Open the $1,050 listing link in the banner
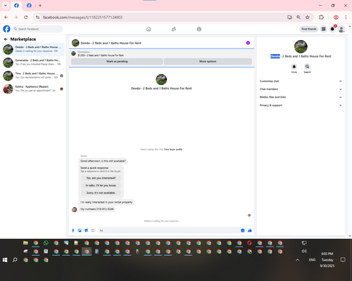The width and height of the screenshot is (352, 281). (101, 55)
